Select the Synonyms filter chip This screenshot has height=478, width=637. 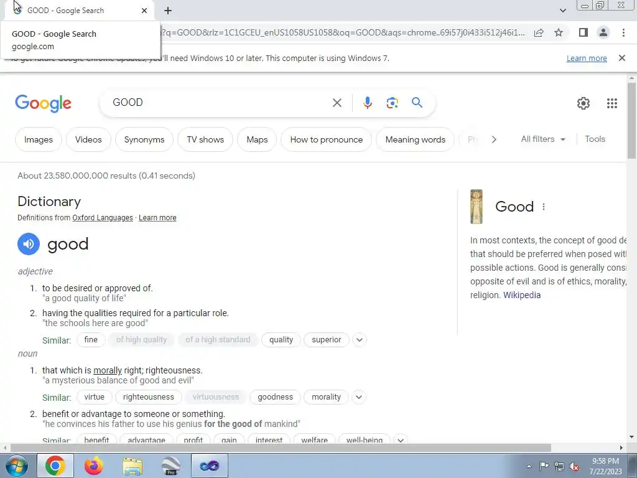144,139
